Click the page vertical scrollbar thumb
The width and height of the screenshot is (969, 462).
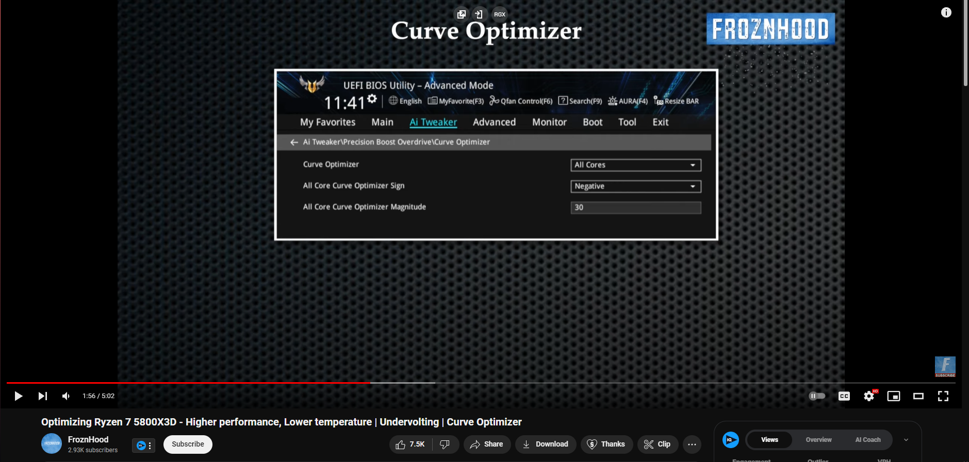966,43
